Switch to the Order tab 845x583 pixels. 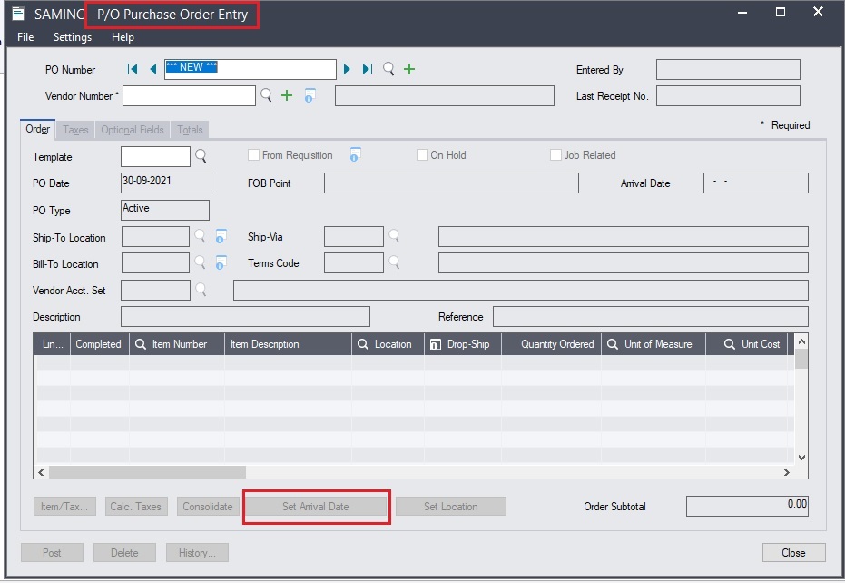[x=38, y=130]
